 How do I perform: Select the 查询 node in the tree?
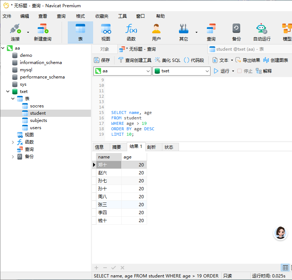point(29,149)
